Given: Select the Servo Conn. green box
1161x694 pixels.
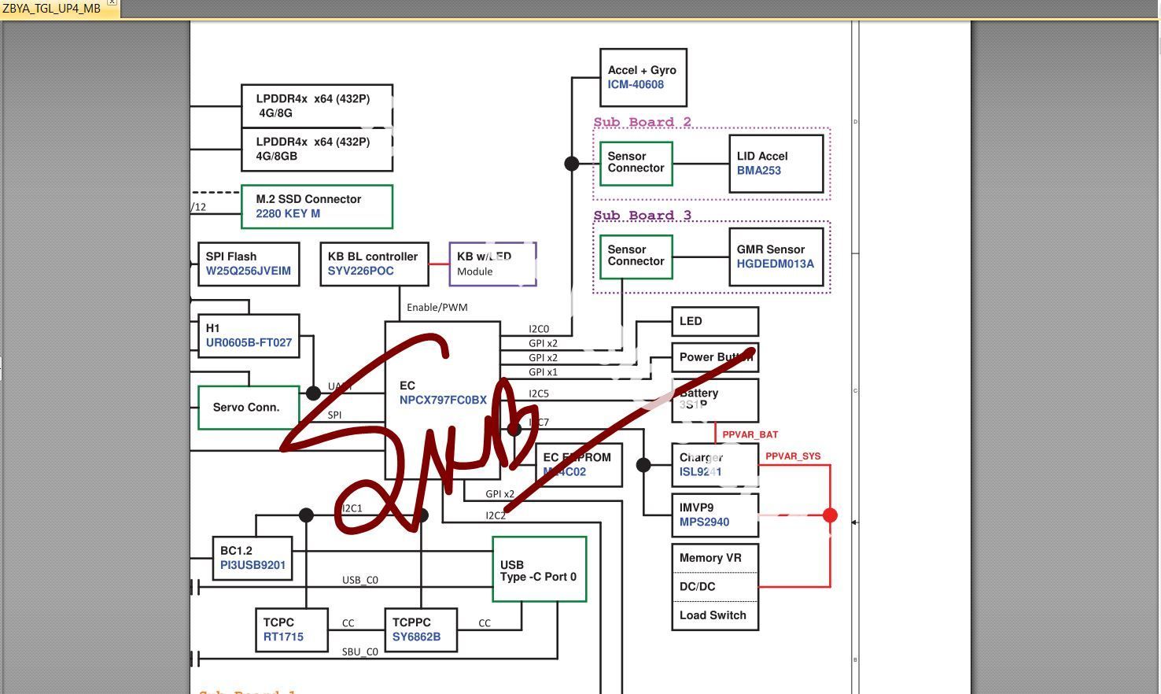Looking at the screenshot, I should pyautogui.click(x=249, y=408).
